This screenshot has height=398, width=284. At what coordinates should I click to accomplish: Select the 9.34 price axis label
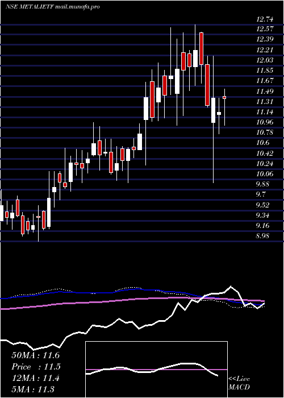(x=262, y=215)
